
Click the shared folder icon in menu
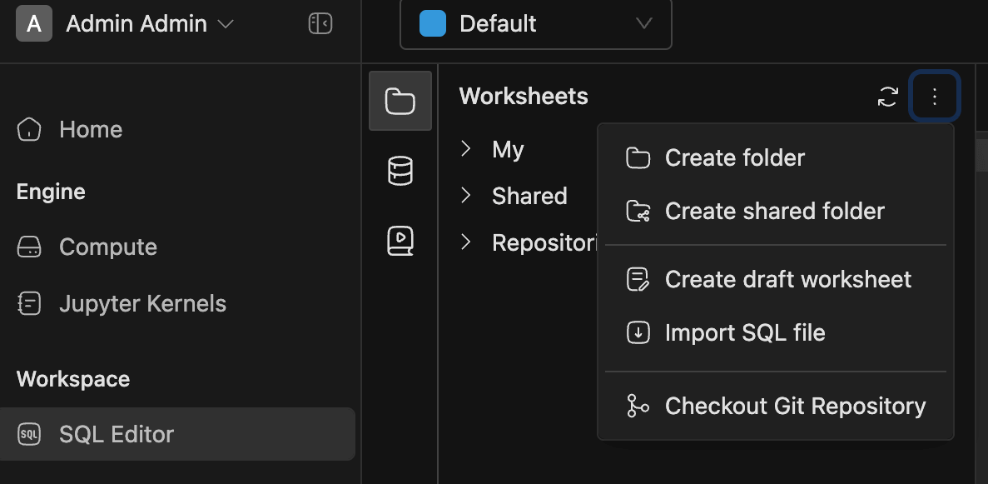(x=638, y=211)
